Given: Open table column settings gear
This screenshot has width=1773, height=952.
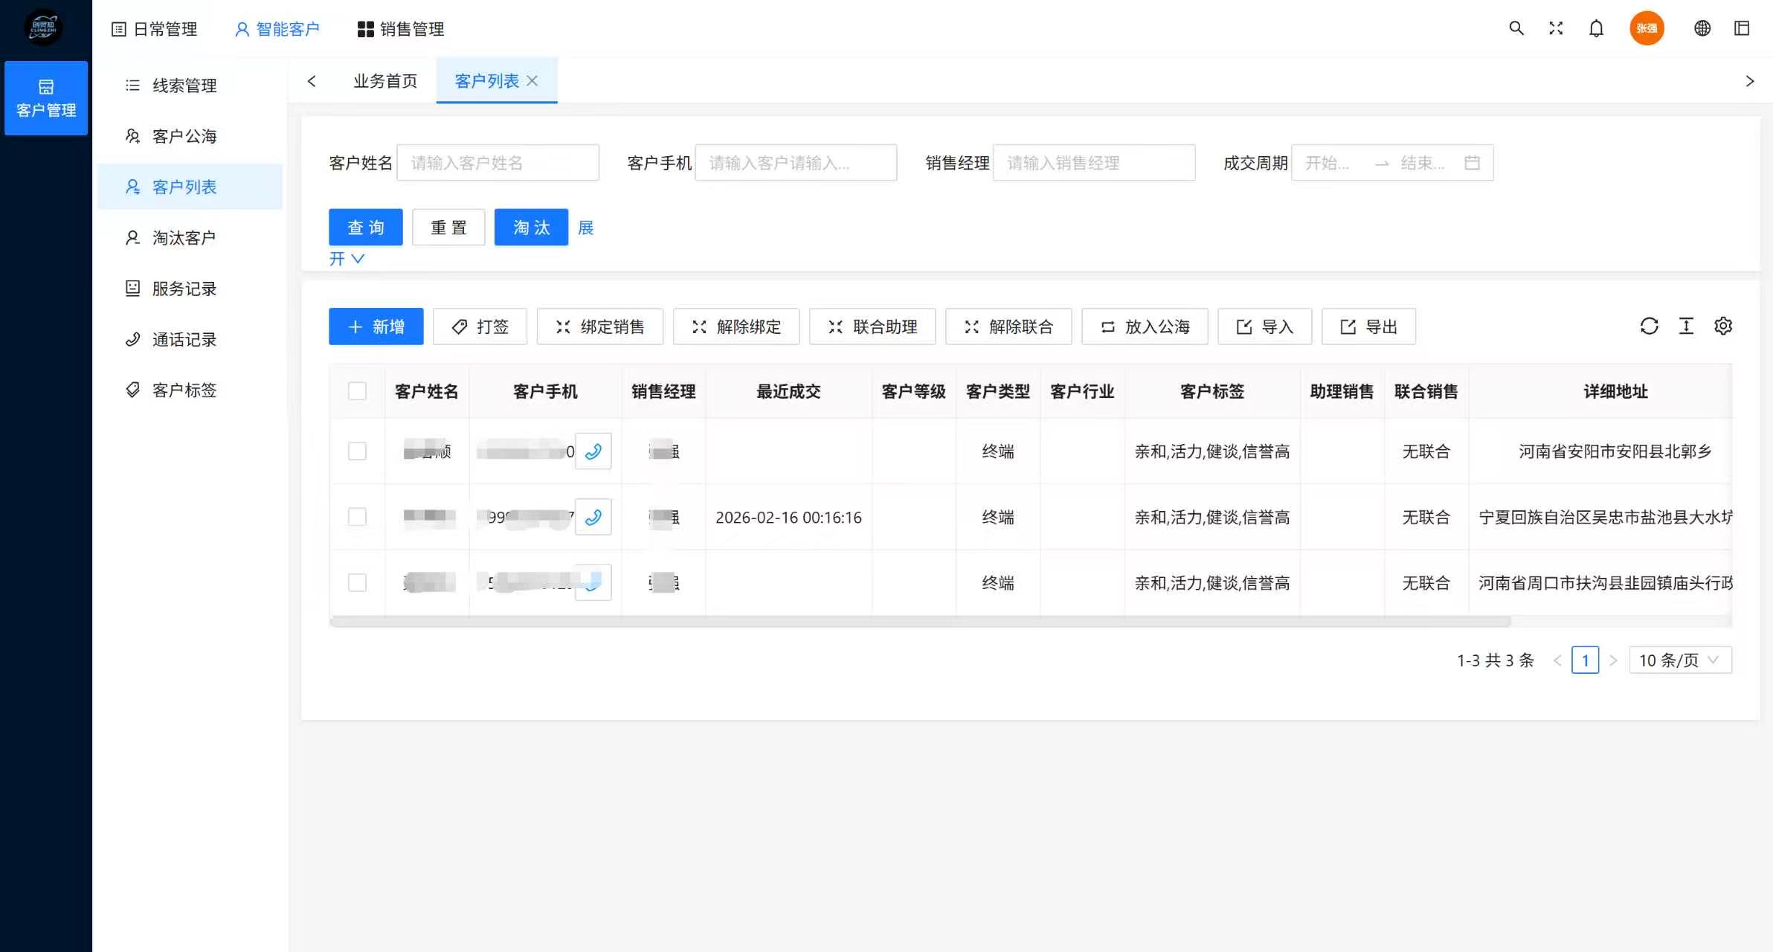Looking at the screenshot, I should click(x=1723, y=326).
